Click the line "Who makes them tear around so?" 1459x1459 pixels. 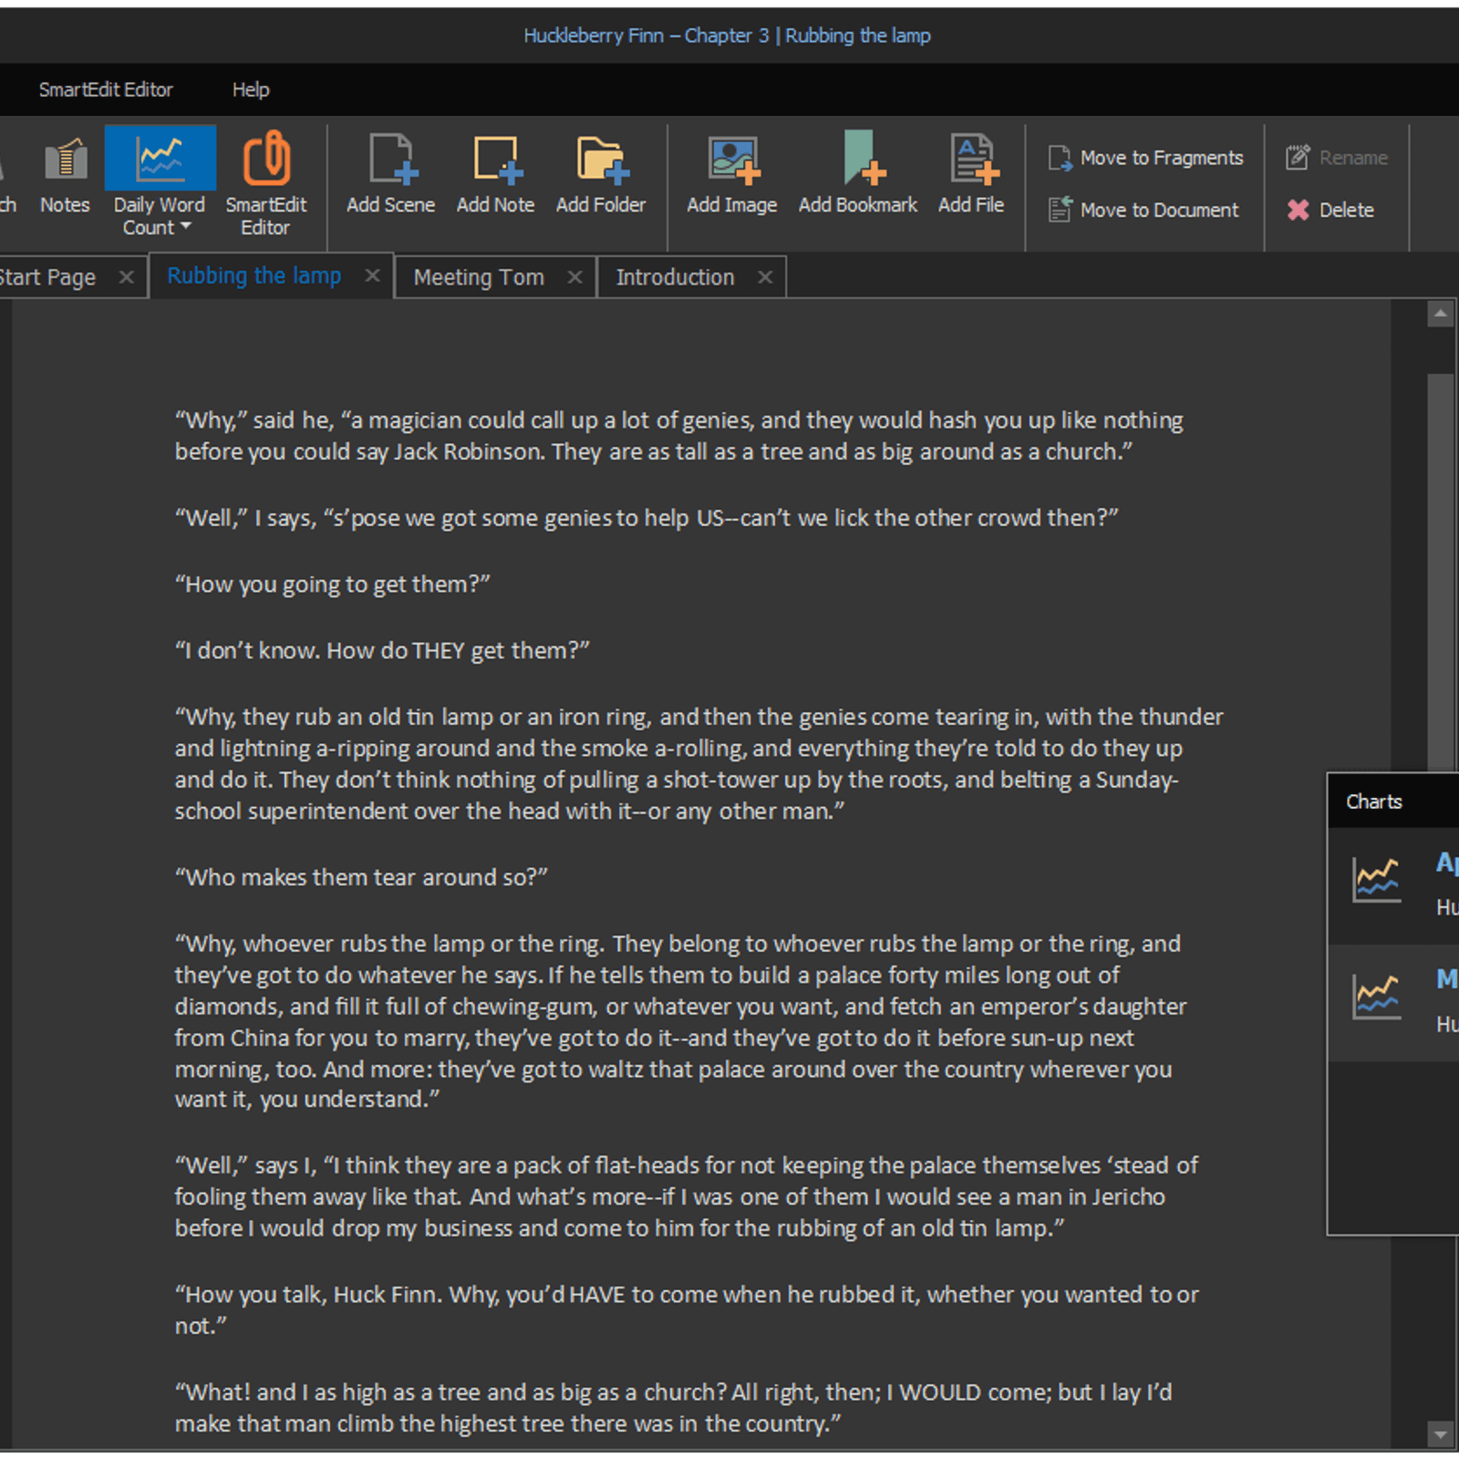[x=361, y=877]
